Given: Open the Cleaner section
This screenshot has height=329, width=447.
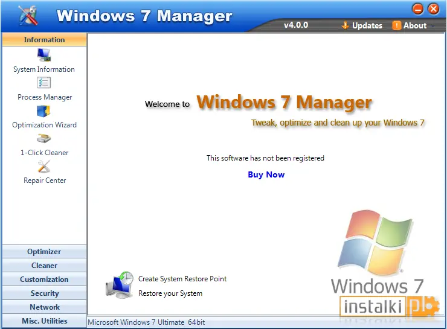Looking at the screenshot, I should [44, 266].
